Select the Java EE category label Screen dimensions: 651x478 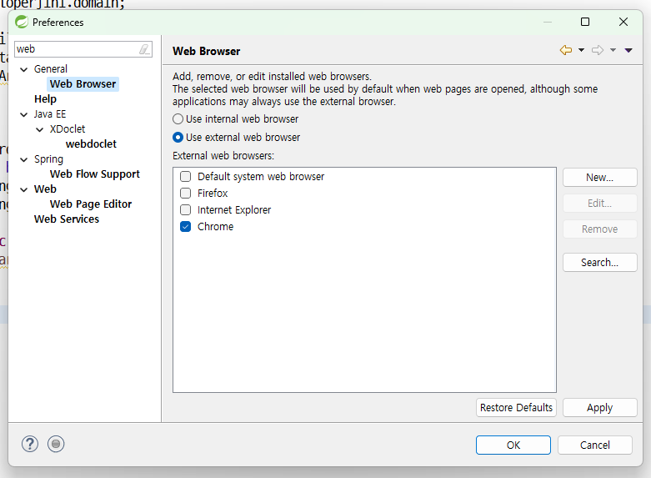coord(50,114)
